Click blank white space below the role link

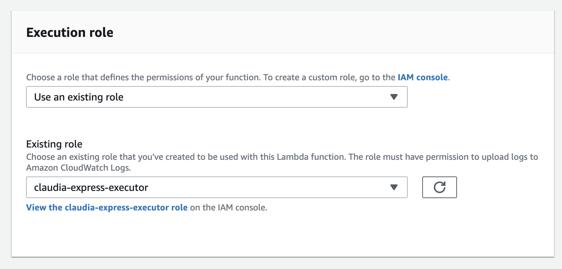[253, 235]
